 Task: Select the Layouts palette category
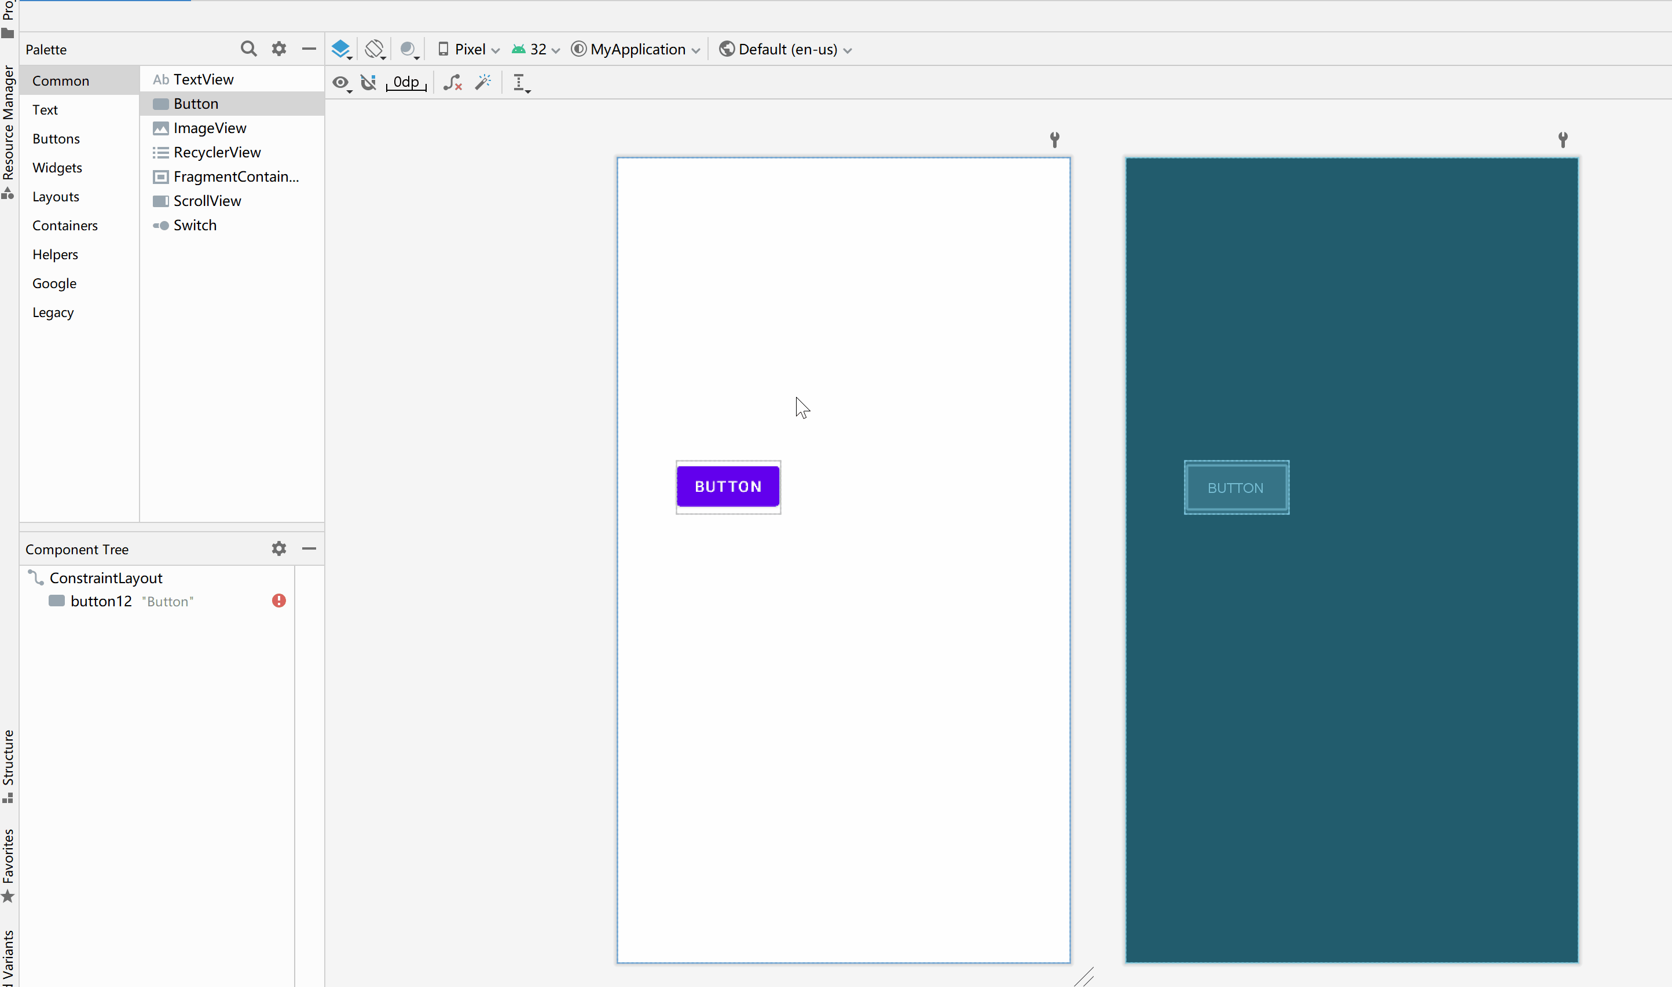coord(56,197)
